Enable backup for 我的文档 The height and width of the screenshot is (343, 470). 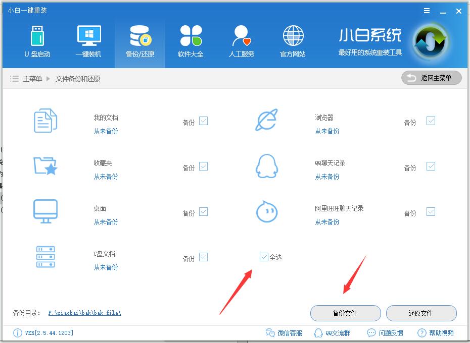coord(204,121)
